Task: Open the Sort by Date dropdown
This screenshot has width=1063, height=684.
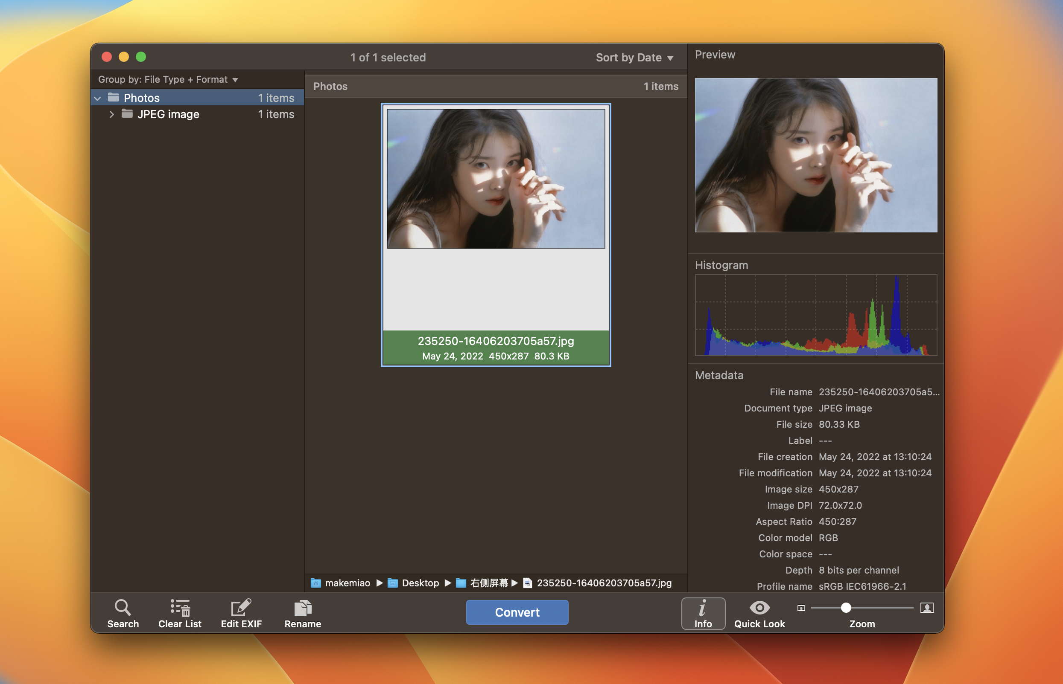Action: (x=634, y=57)
